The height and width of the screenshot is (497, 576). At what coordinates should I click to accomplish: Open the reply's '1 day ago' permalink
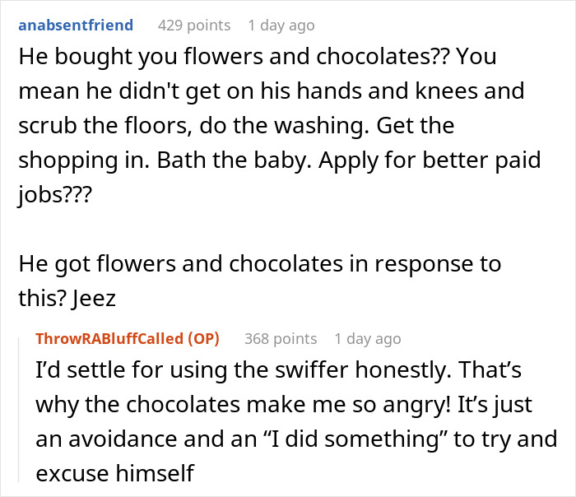point(367,338)
